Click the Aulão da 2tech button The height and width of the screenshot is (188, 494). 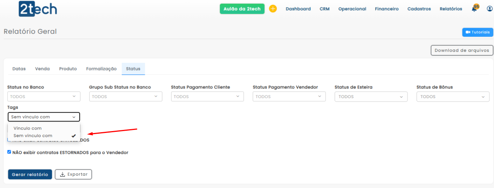[x=242, y=9]
